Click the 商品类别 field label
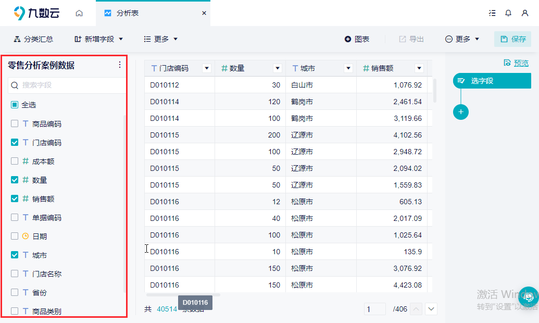 pyautogui.click(x=47, y=312)
